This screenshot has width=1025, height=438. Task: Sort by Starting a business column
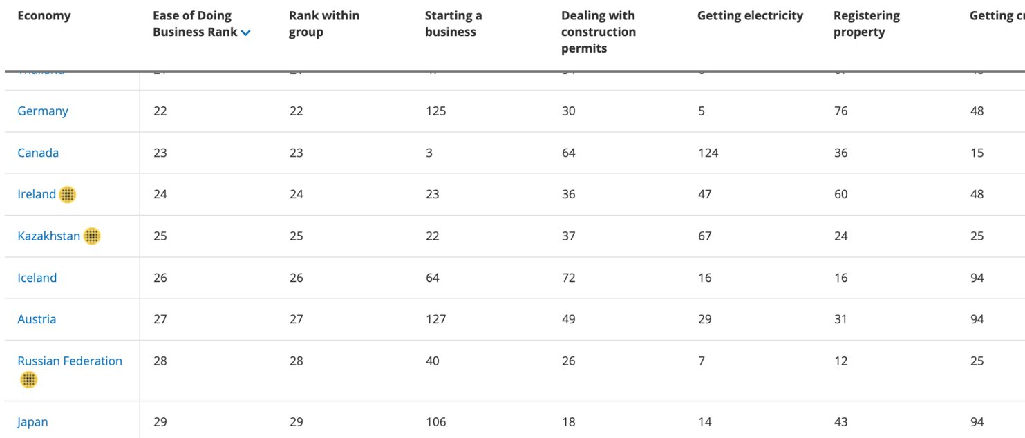(x=453, y=23)
